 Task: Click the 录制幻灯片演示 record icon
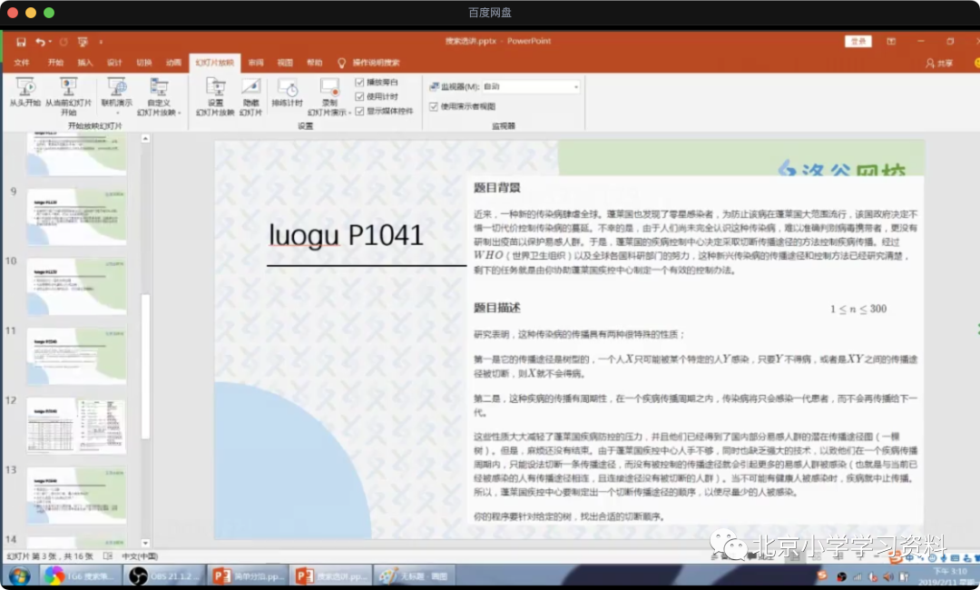[x=329, y=87]
